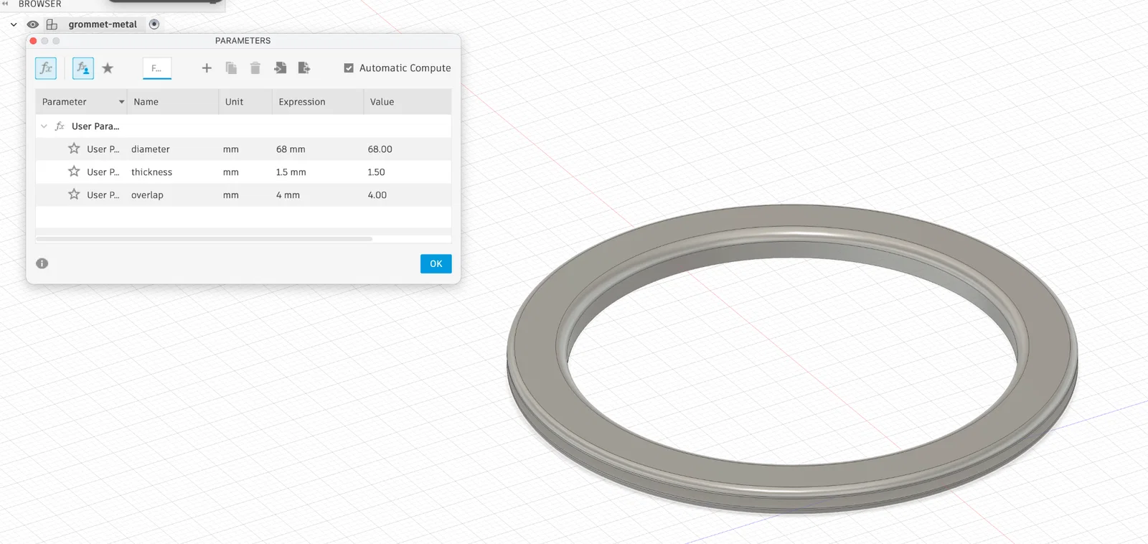1148x544 pixels.
Task: Collapse the User Parameters group
Action: click(44, 126)
